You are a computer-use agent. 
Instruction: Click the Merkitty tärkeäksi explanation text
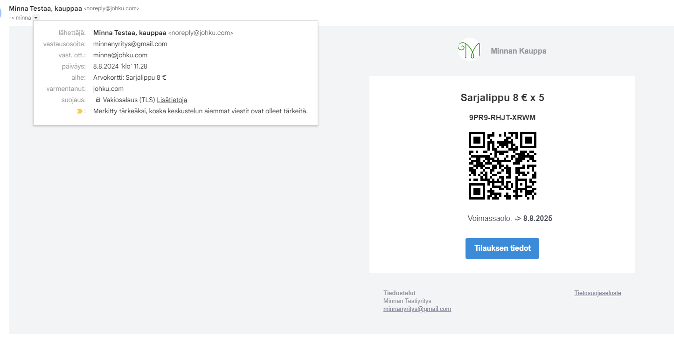(201, 111)
